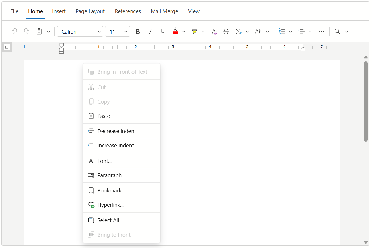The width and height of the screenshot is (372, 248).
Task: Toggle subscript formatting
Action: point(238,31)
